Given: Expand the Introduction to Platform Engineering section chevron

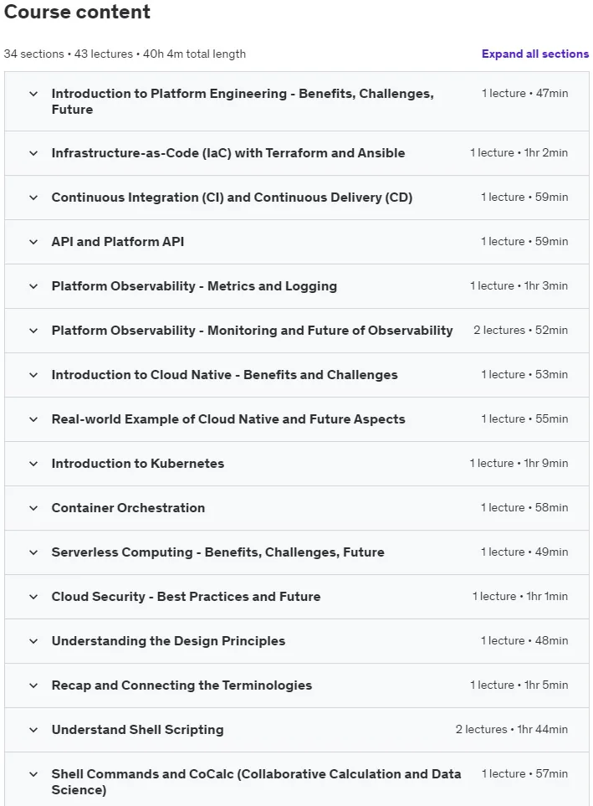Looking at the screenshot, I should [x=33, y=94].
